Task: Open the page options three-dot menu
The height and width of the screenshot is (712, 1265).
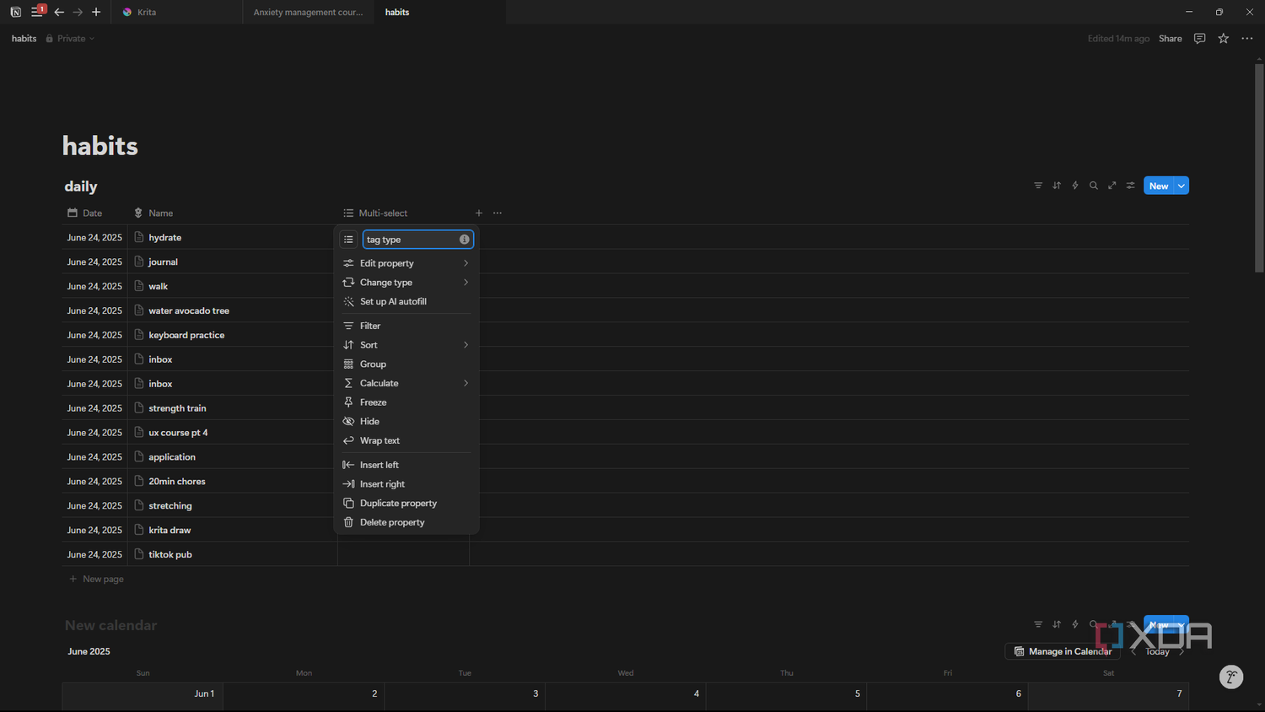Action: 1246,39
